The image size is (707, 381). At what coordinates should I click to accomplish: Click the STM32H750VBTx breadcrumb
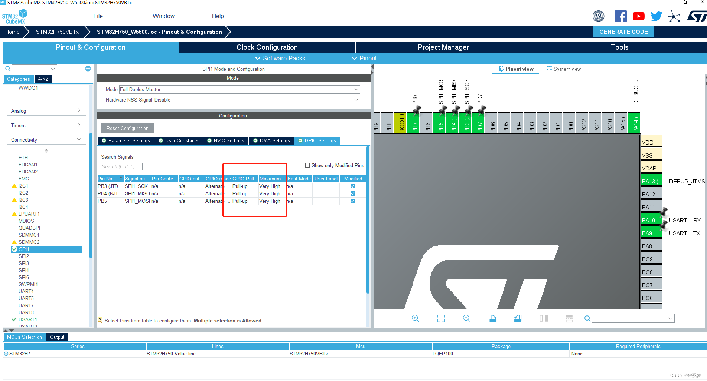(58, 32)
